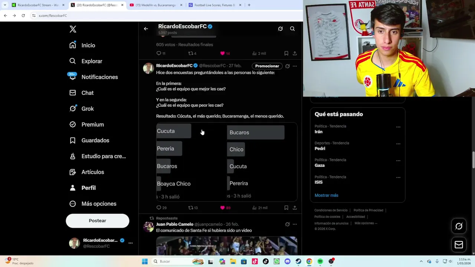Click Política de Privacidad footer link
Screen dimensions: 475x267
pos(368,210)
